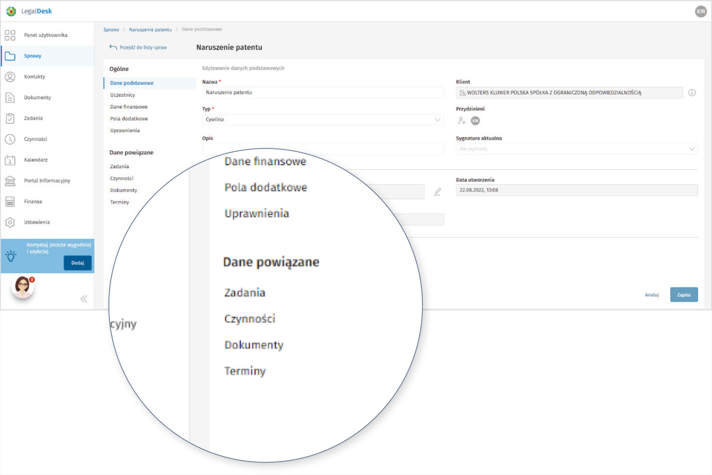Click the Portal Informacyjny building icon
712x475 pixels.
click(10, 181)
